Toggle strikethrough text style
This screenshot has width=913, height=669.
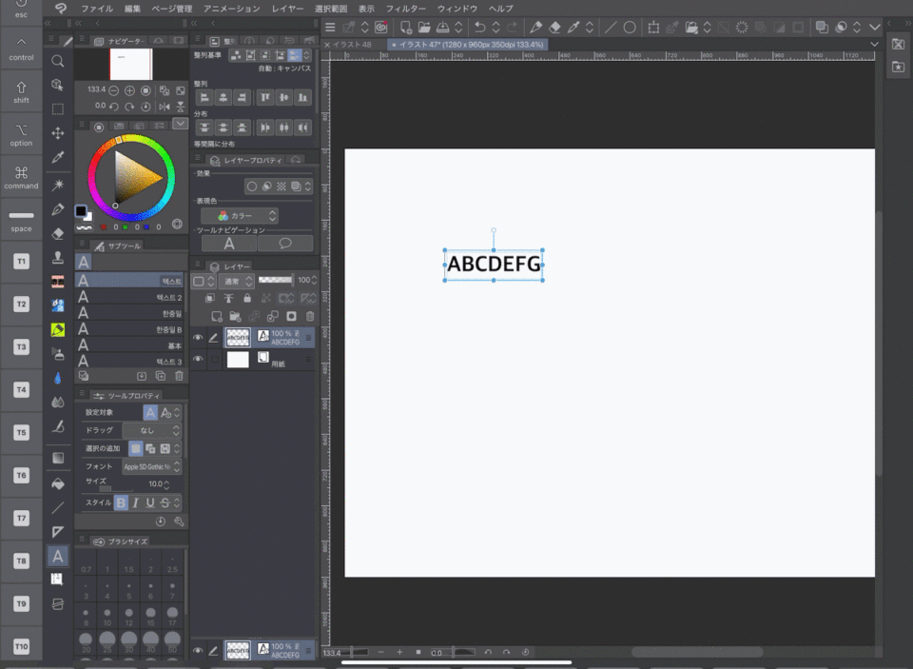coord(165,502)
